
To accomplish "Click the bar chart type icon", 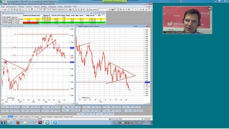I will point(112,10).
